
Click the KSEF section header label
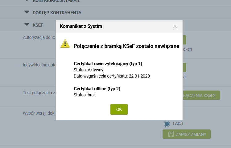38,24
